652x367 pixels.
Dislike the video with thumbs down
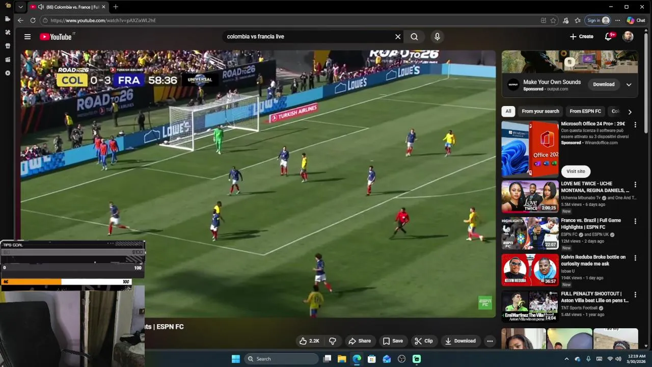[333, 341]
